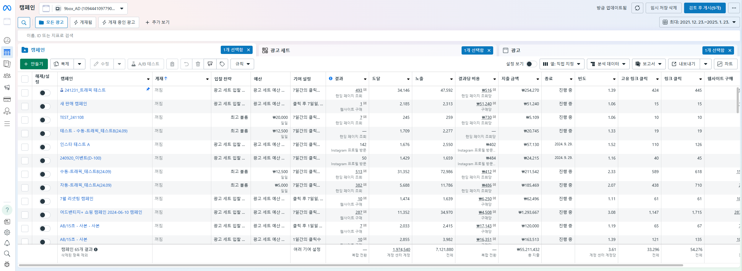Click the clipboard paste icon in toolbar
This screenshot has height=271, width=742.
172,64
